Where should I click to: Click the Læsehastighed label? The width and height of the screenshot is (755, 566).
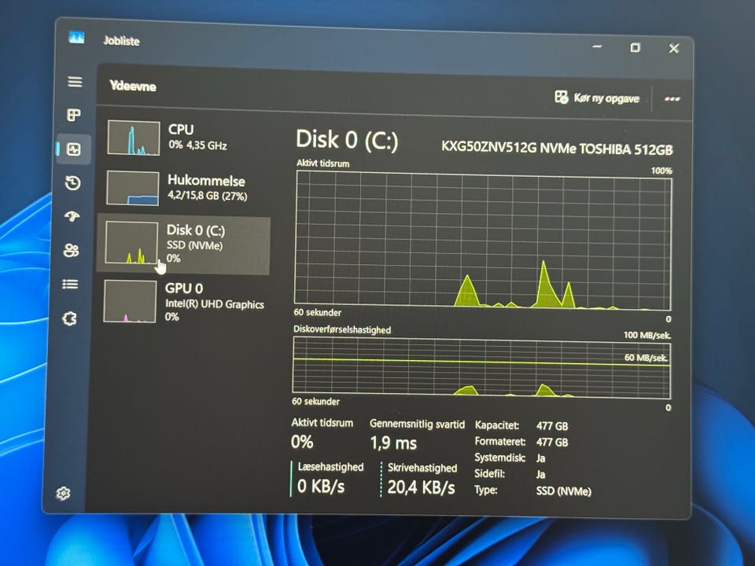coord(331,467)
